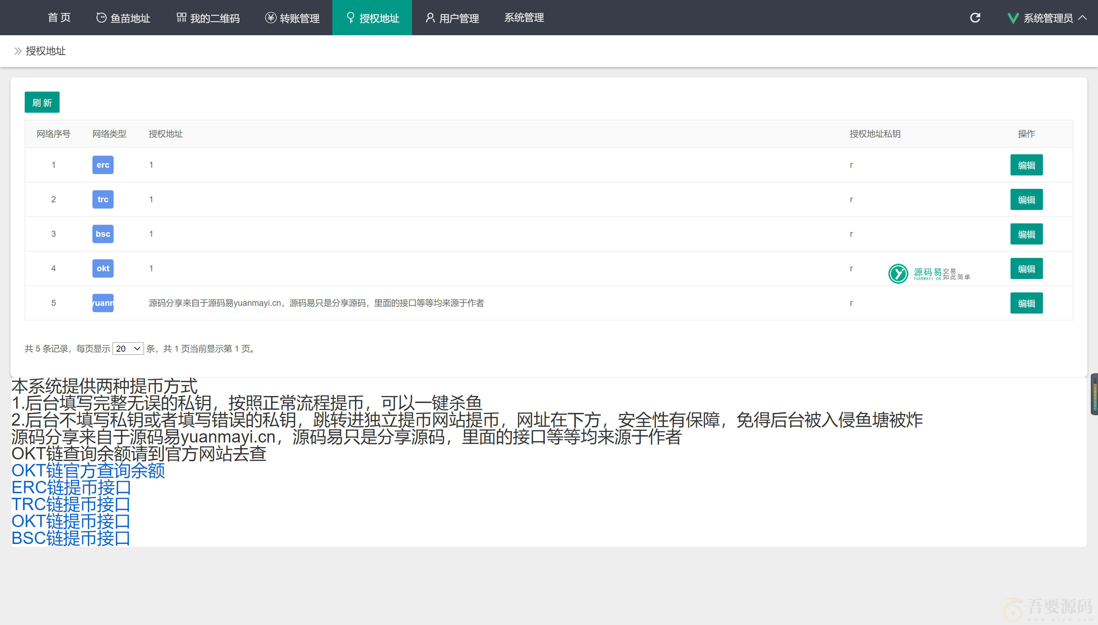Click the sequence number 3 cell
1098x625 pixels.
pyautogui.click(x=53, y=234)
